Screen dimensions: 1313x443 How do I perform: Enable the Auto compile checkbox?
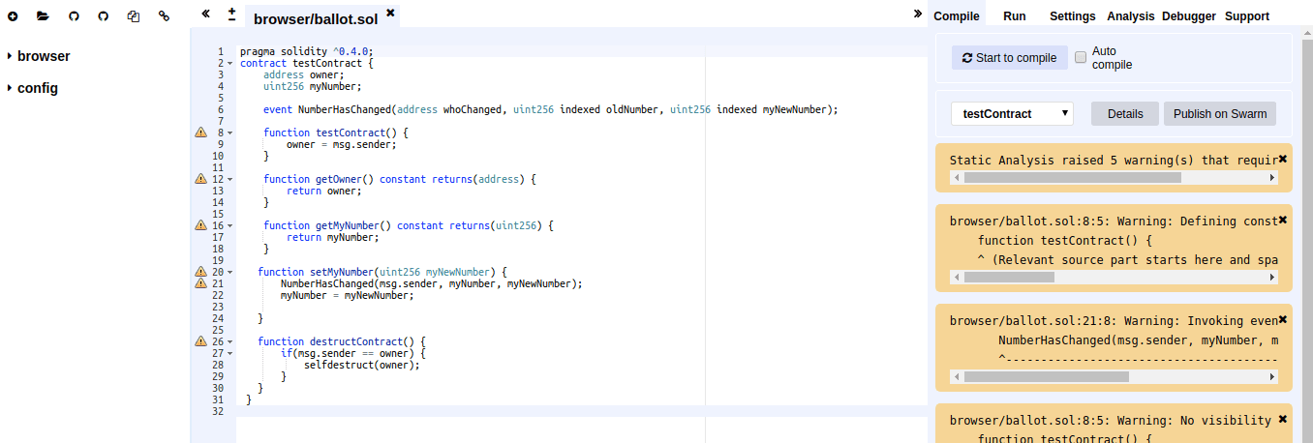tap(1081, 58)
